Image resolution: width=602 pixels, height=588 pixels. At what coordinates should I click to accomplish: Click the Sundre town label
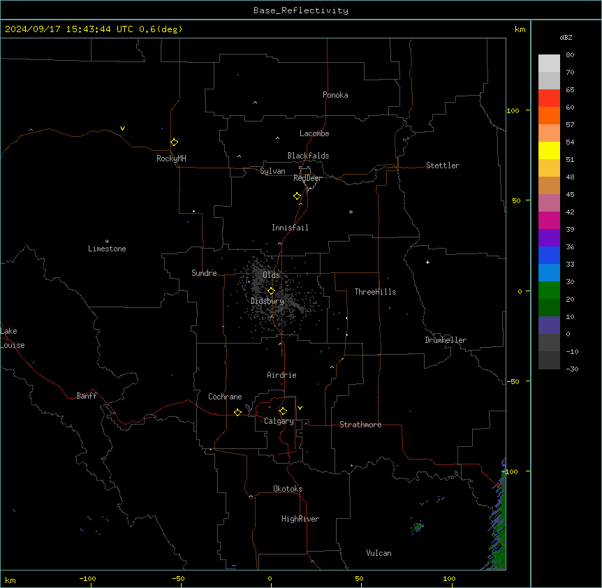204,273
